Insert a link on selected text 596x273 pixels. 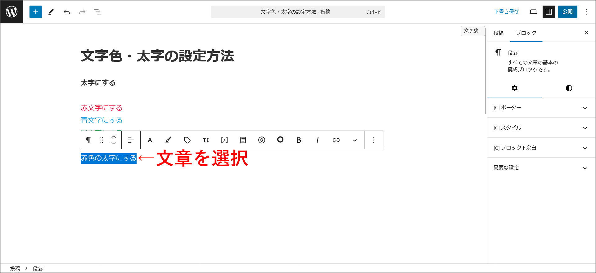pyautogui.click(x=336, y=140)
